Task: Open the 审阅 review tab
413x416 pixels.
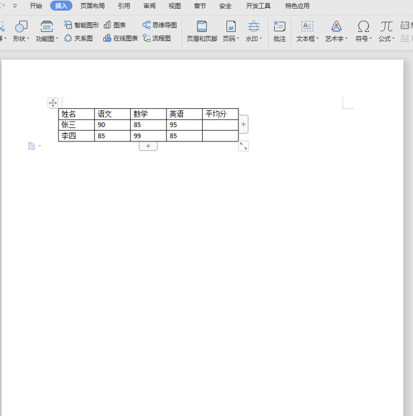Action: pyautogui.click(x=149, y=6)
